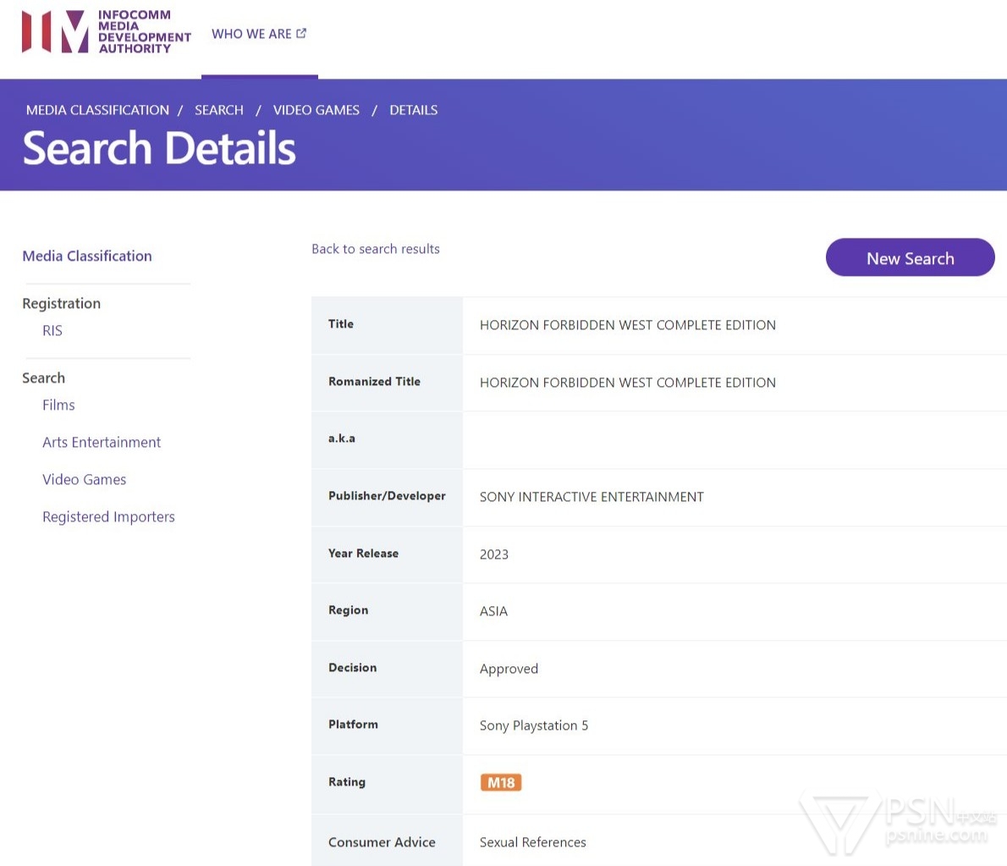Viewport: 1007px width, 866px height.
Task: Click the Platform row label
Action: (x=353, y=725)
